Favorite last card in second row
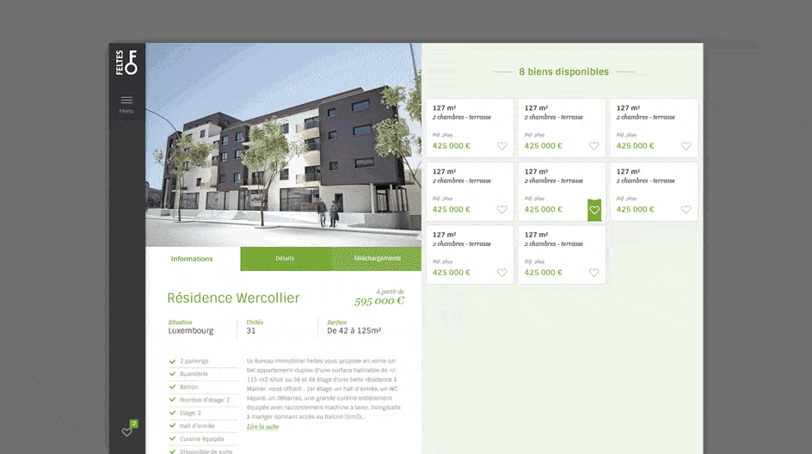This screenshot has width=812, height=454. (686, 210)
